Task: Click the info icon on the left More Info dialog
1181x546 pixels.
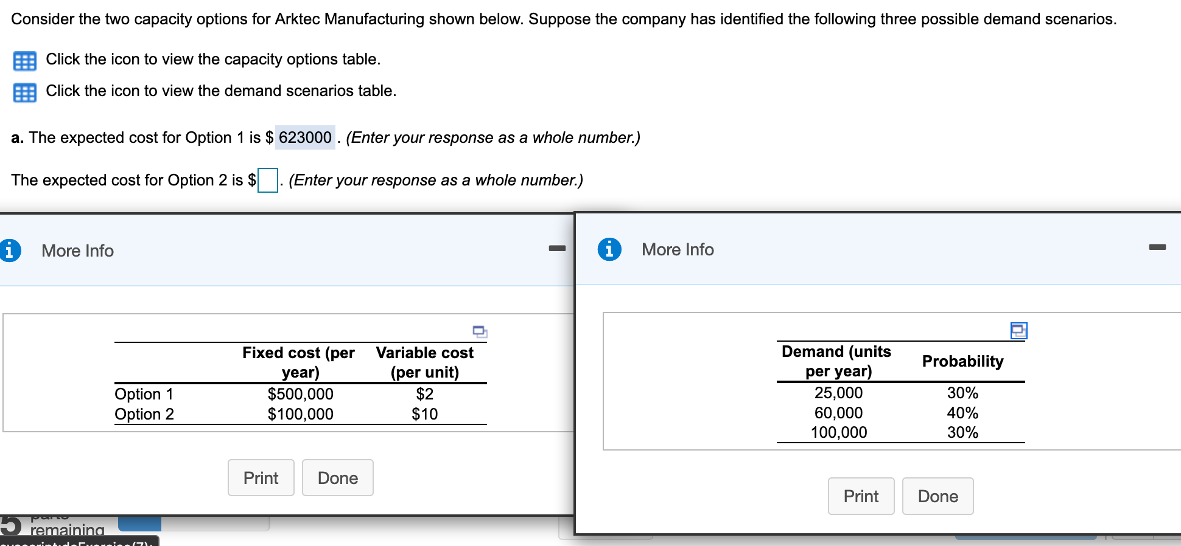Action: coord(9,251)
